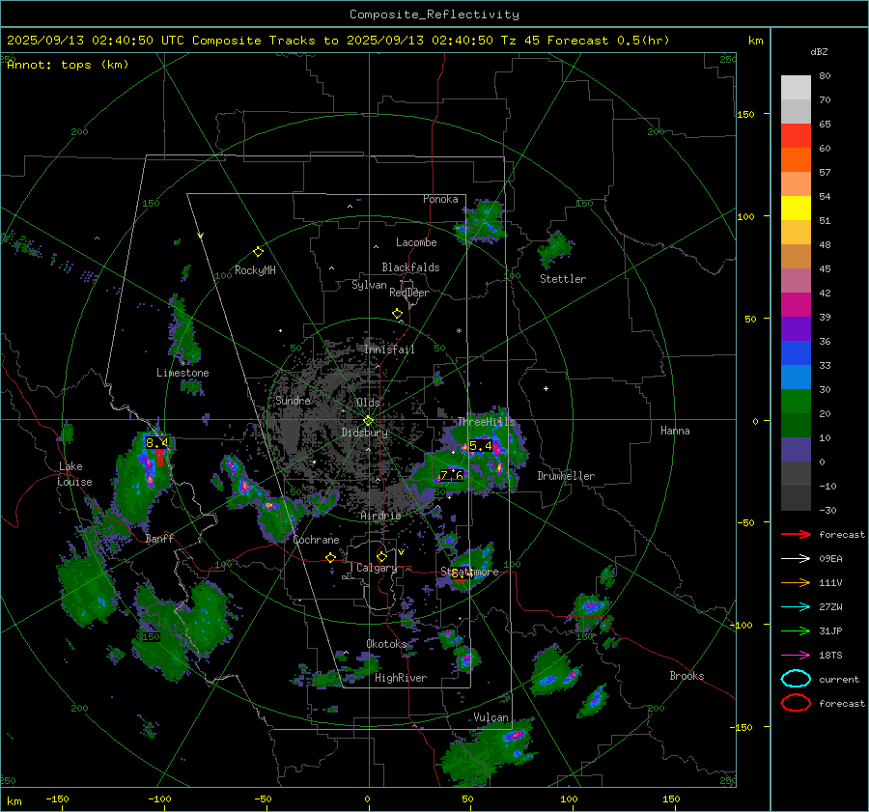Viewport: 869px width, 812px height.
Task: Click the Drumheller city label
Action: coord(566,476)
